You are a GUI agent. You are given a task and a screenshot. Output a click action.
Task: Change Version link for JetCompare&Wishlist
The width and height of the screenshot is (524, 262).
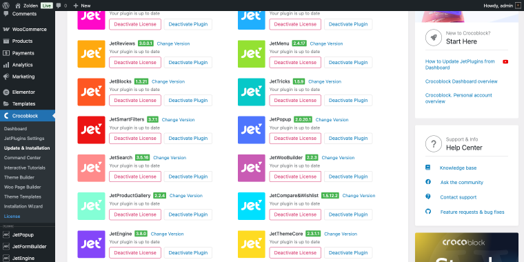click(359, 196)
